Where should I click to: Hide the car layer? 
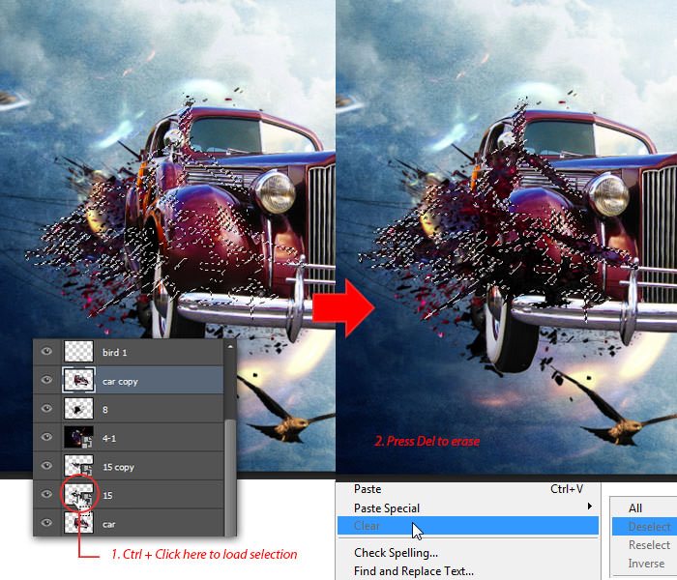tap(46, 523)
